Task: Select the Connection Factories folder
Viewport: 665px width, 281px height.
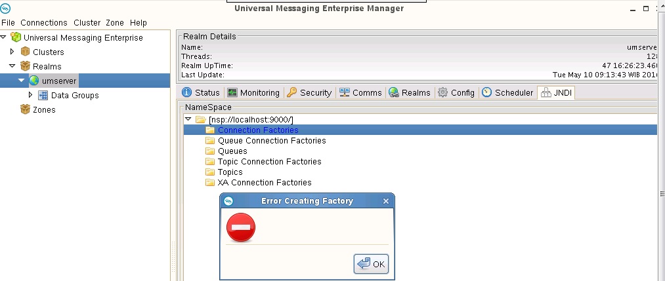Action: 258,130
